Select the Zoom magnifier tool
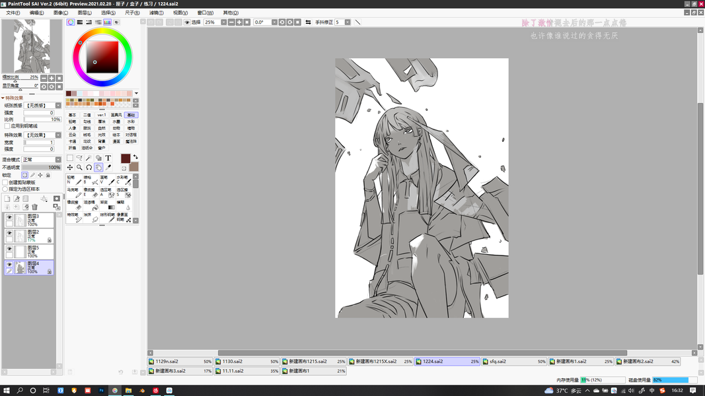The image size is (705, 396). point(79,168)
